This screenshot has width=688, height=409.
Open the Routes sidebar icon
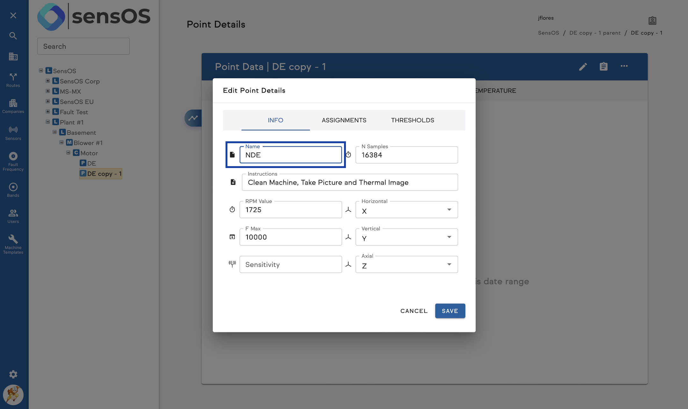[13, 80]
